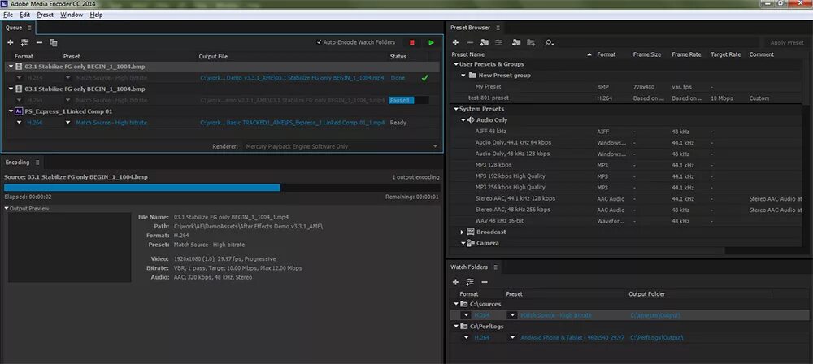Image resolution: width=813 pixels, height=364 pixels.
Task: Collapse System Presets tree
Action: coord(456,109)
